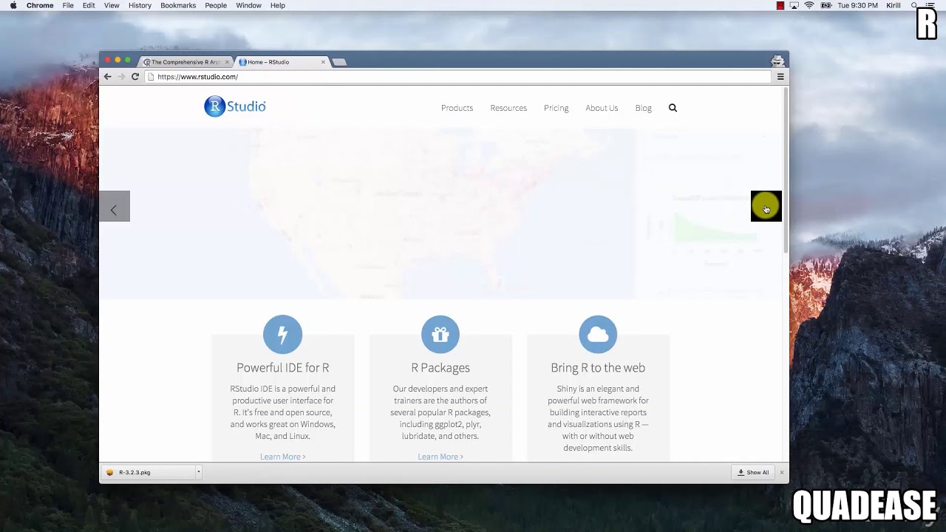Open the About Us navigation menu
This screenshot has width=946, height=532.
(x=602, y=108)
